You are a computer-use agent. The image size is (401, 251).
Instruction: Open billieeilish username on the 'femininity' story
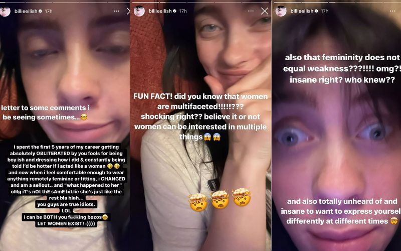pyautogui.click(x=302, y=11)
